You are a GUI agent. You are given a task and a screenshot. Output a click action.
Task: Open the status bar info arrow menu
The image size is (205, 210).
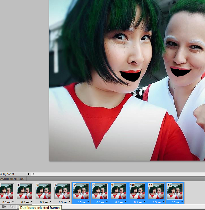click(x=29, y=174)
